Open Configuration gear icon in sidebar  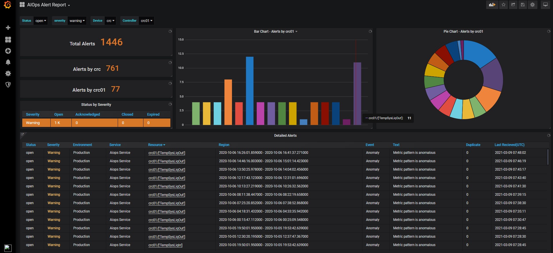8,73
